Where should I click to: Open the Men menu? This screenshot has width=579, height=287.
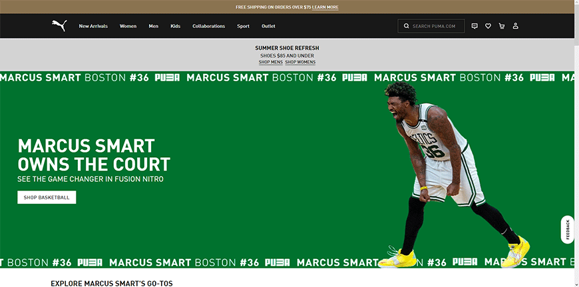point(153,26)
